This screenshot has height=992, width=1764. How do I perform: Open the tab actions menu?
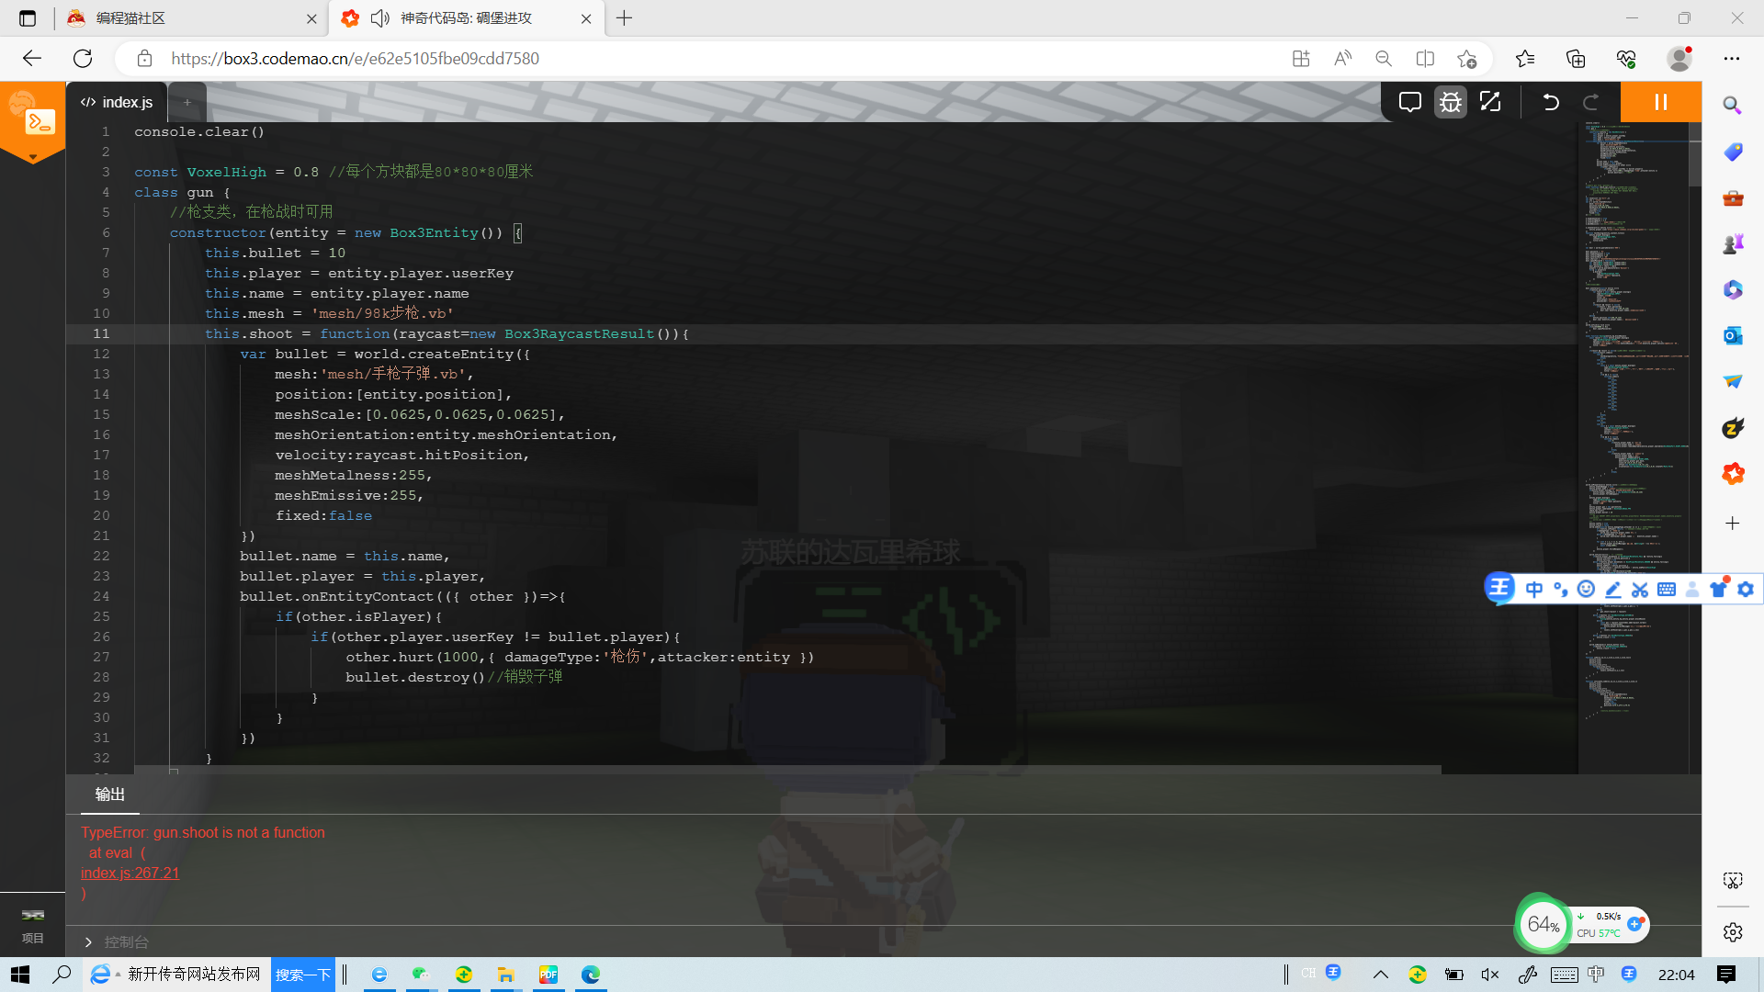pyautogui.click(x=28, y=18)
